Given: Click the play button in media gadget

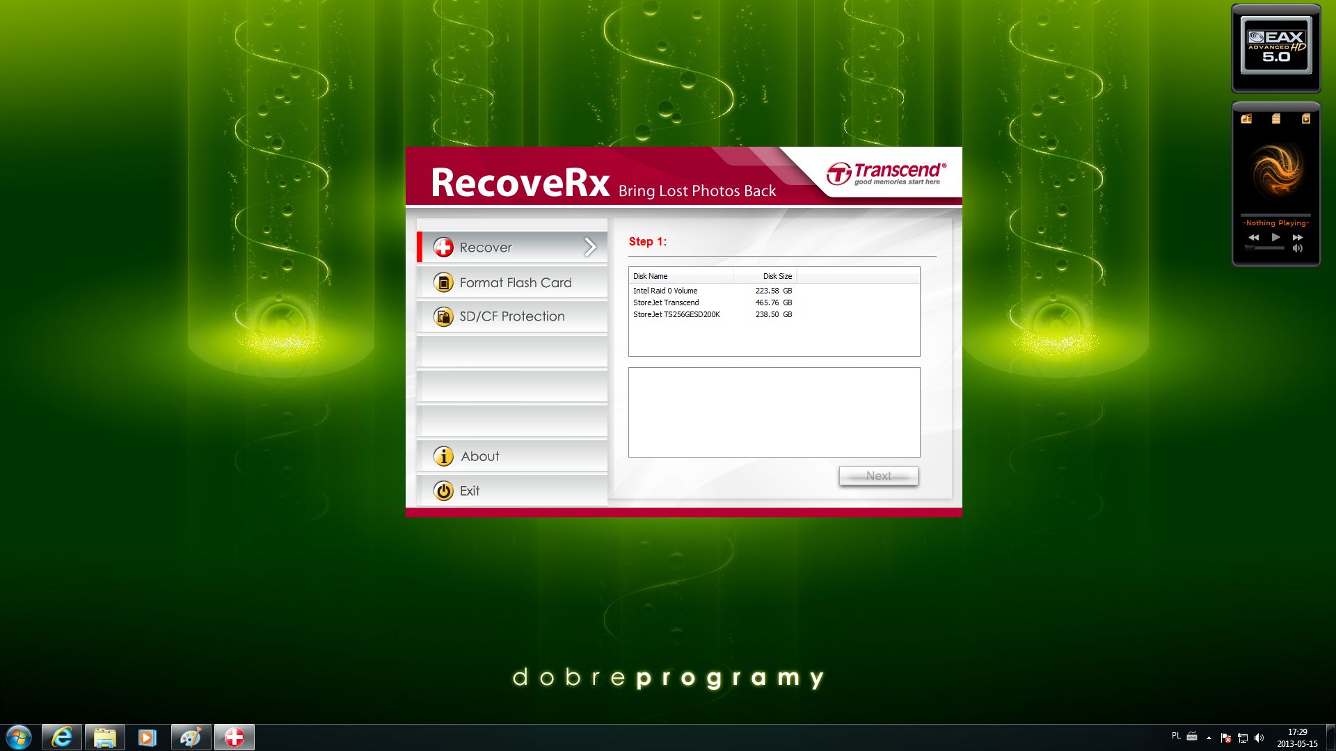Looking at the screenshot, I should (x=1276, y=237).
